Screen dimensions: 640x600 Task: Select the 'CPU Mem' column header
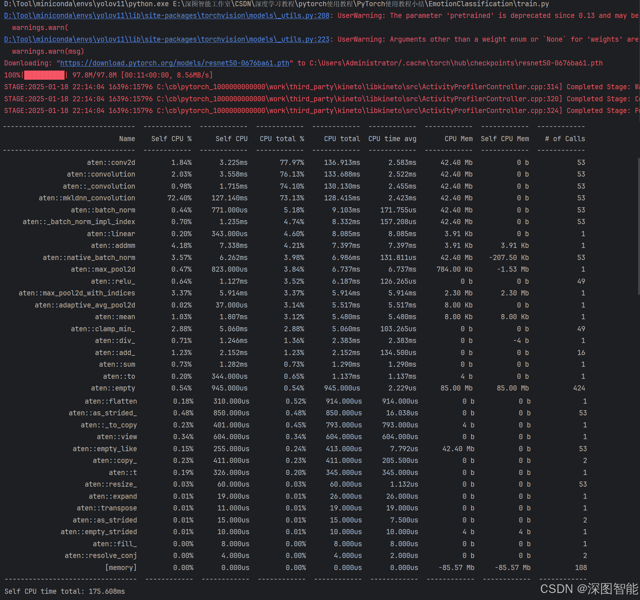458,139
